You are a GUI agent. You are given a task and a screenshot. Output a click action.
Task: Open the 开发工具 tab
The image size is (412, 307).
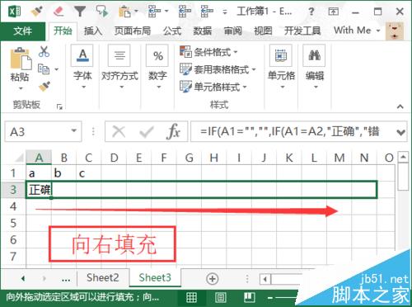click(x=302, y=31)
